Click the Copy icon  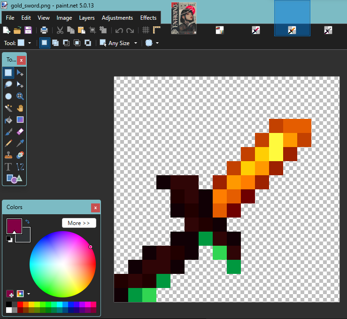[x=70, y=30]
